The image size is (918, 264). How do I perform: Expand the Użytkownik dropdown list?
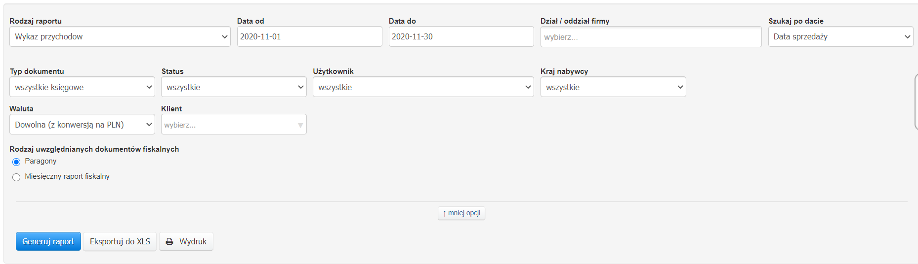coord(423,87)
